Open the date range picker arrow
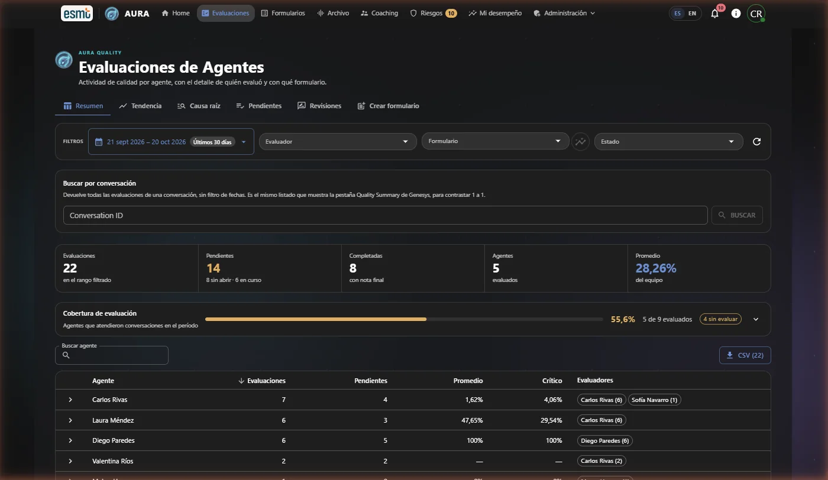 (x=244, y=142)
